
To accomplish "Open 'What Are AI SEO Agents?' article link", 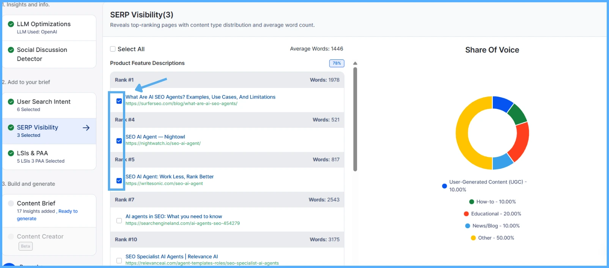I will click(x=200, y=97).
